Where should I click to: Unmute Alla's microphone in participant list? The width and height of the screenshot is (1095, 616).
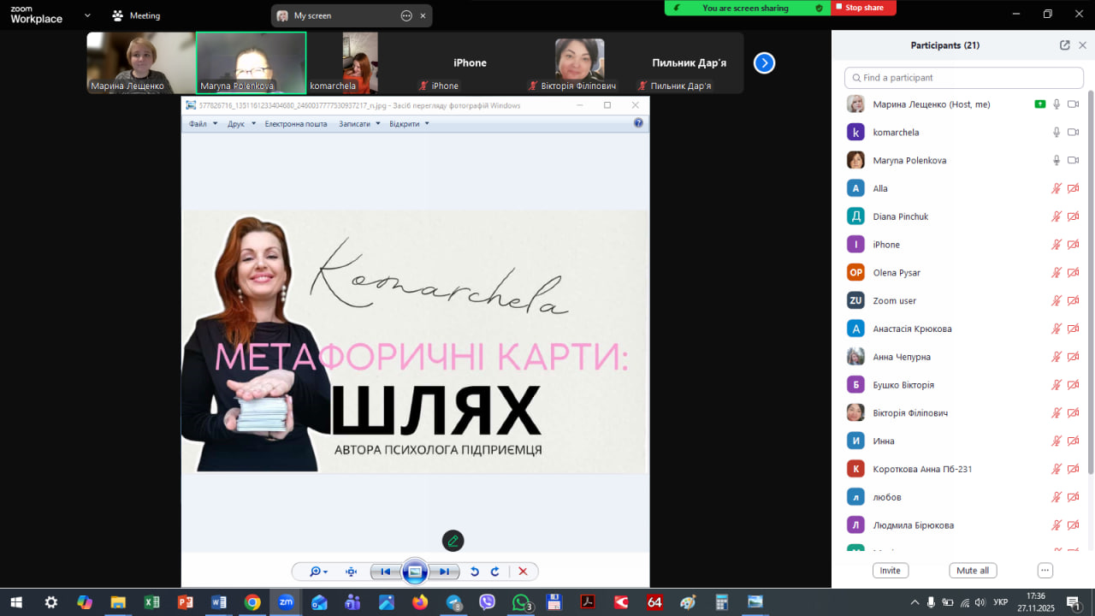pyautogui.click(x=1057, y=189)
